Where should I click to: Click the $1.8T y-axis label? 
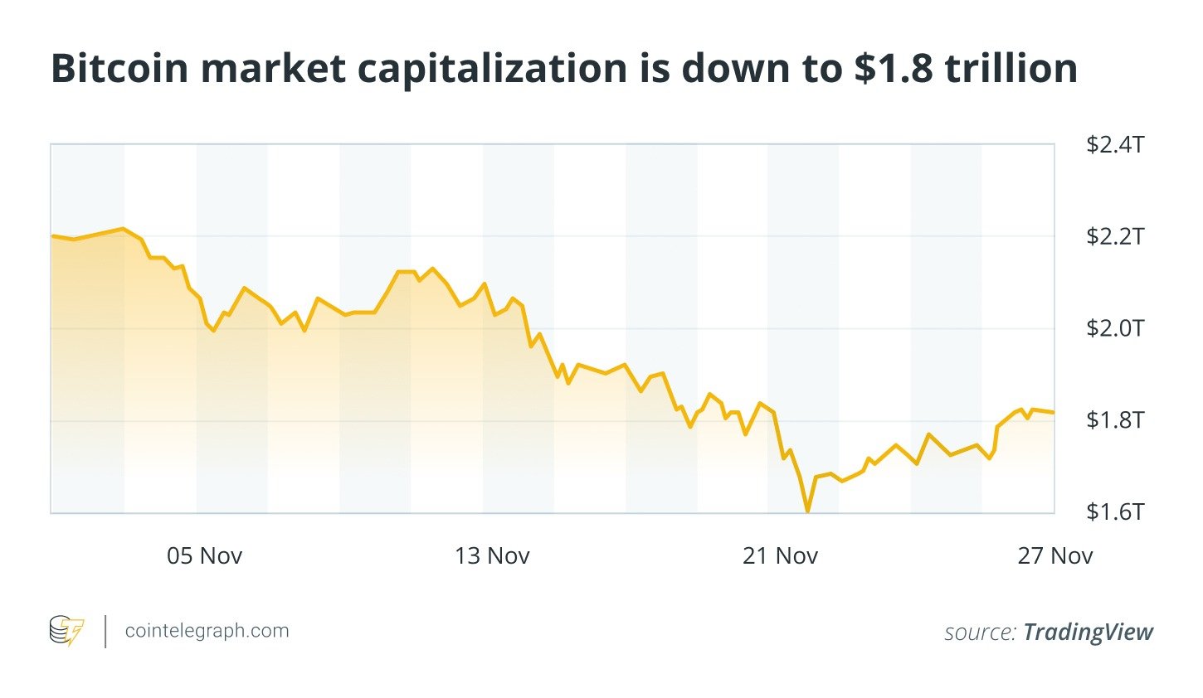point(1115,420)
